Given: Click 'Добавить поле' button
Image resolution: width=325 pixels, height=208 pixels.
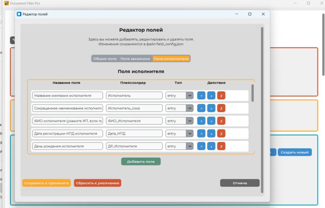Looking at the screenshot, I should tap(141, 162).
